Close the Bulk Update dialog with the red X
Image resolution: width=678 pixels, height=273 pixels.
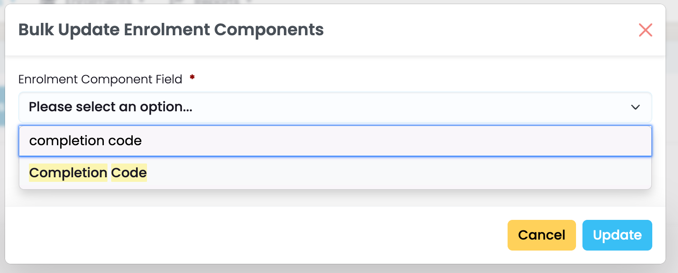point(645,30)
